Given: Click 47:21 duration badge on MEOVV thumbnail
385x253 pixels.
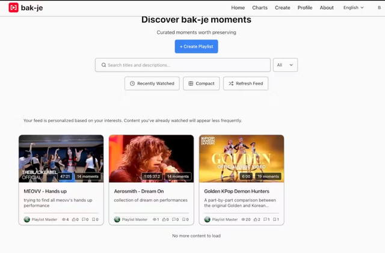Looking at the screenshot, I should (65, 176).
